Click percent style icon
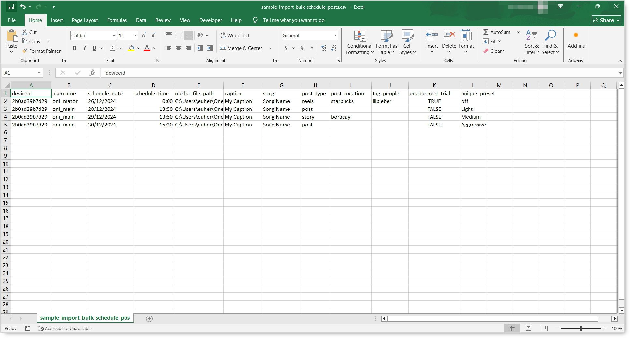This screenshot has width=630, height=338. pyautogui.click(x=302, y=48)
